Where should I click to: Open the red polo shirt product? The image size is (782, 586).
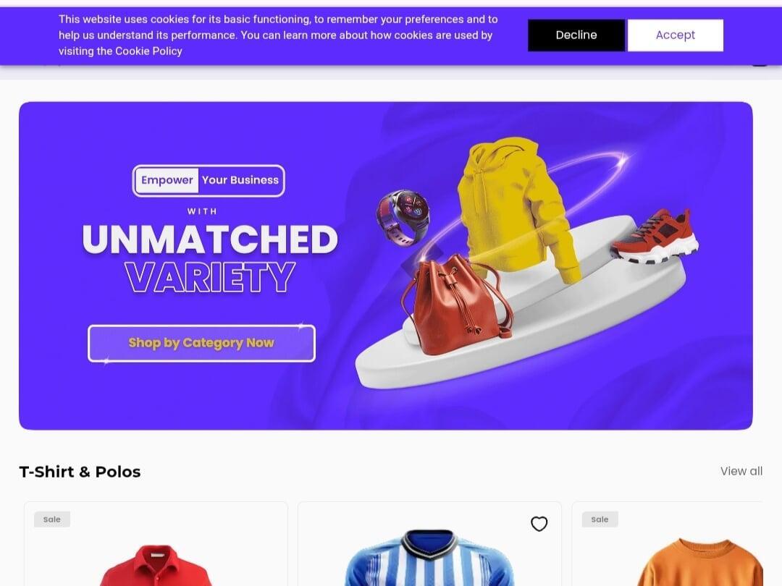[156, 566]
